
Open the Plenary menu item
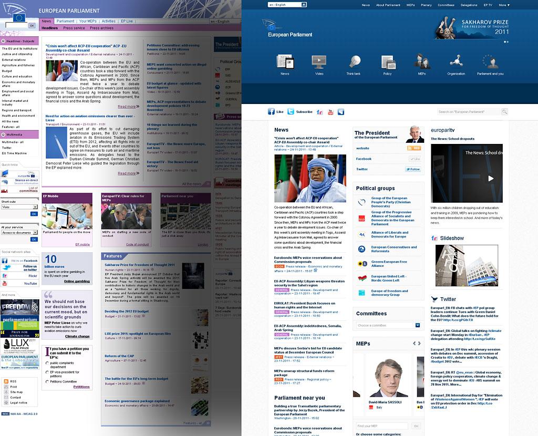click(x=426, y=5)
